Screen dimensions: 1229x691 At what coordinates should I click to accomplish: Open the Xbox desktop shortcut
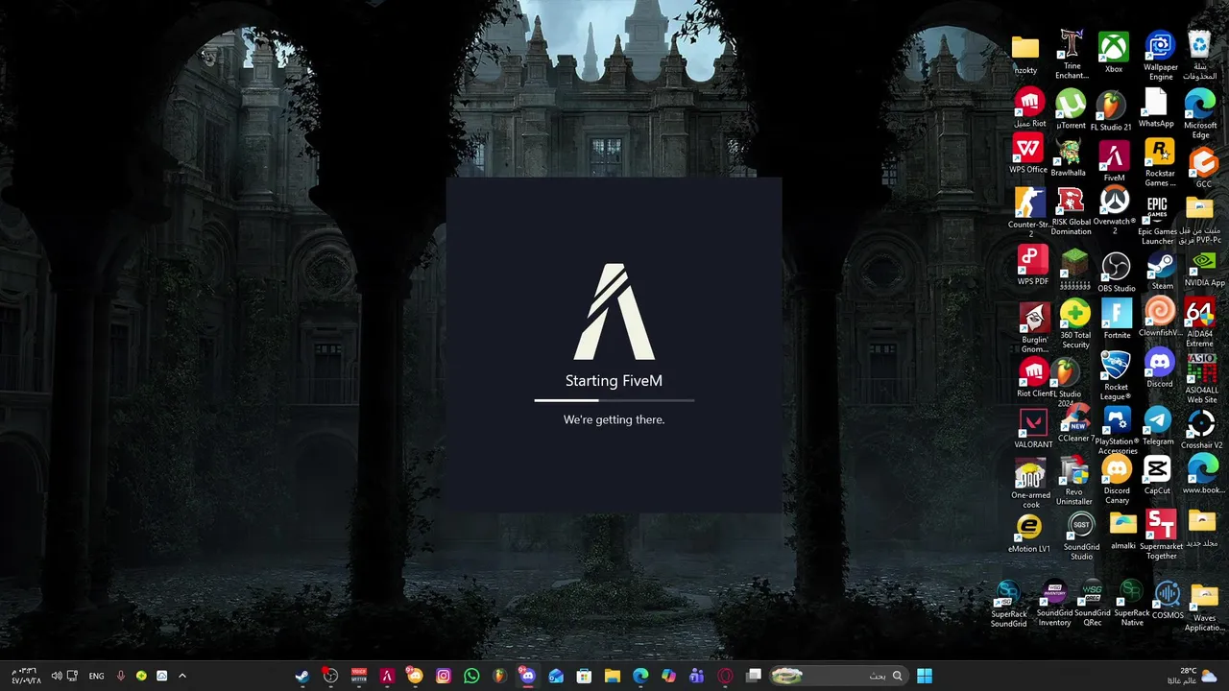1114,53
